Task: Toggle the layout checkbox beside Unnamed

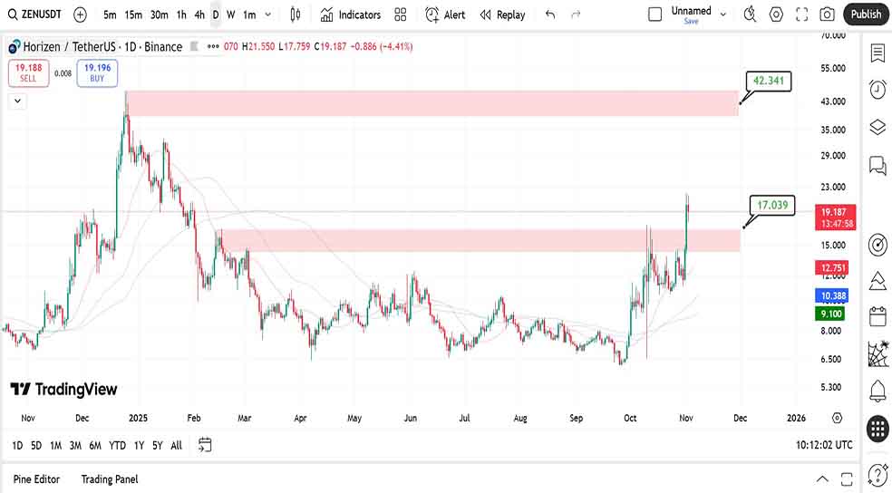Action: (x=655, y=14)
